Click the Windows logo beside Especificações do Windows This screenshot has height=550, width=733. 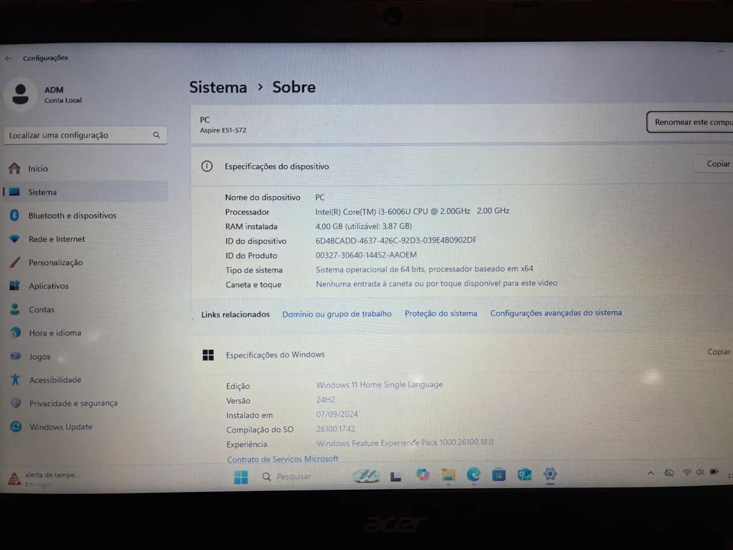(x=208, y=355)
